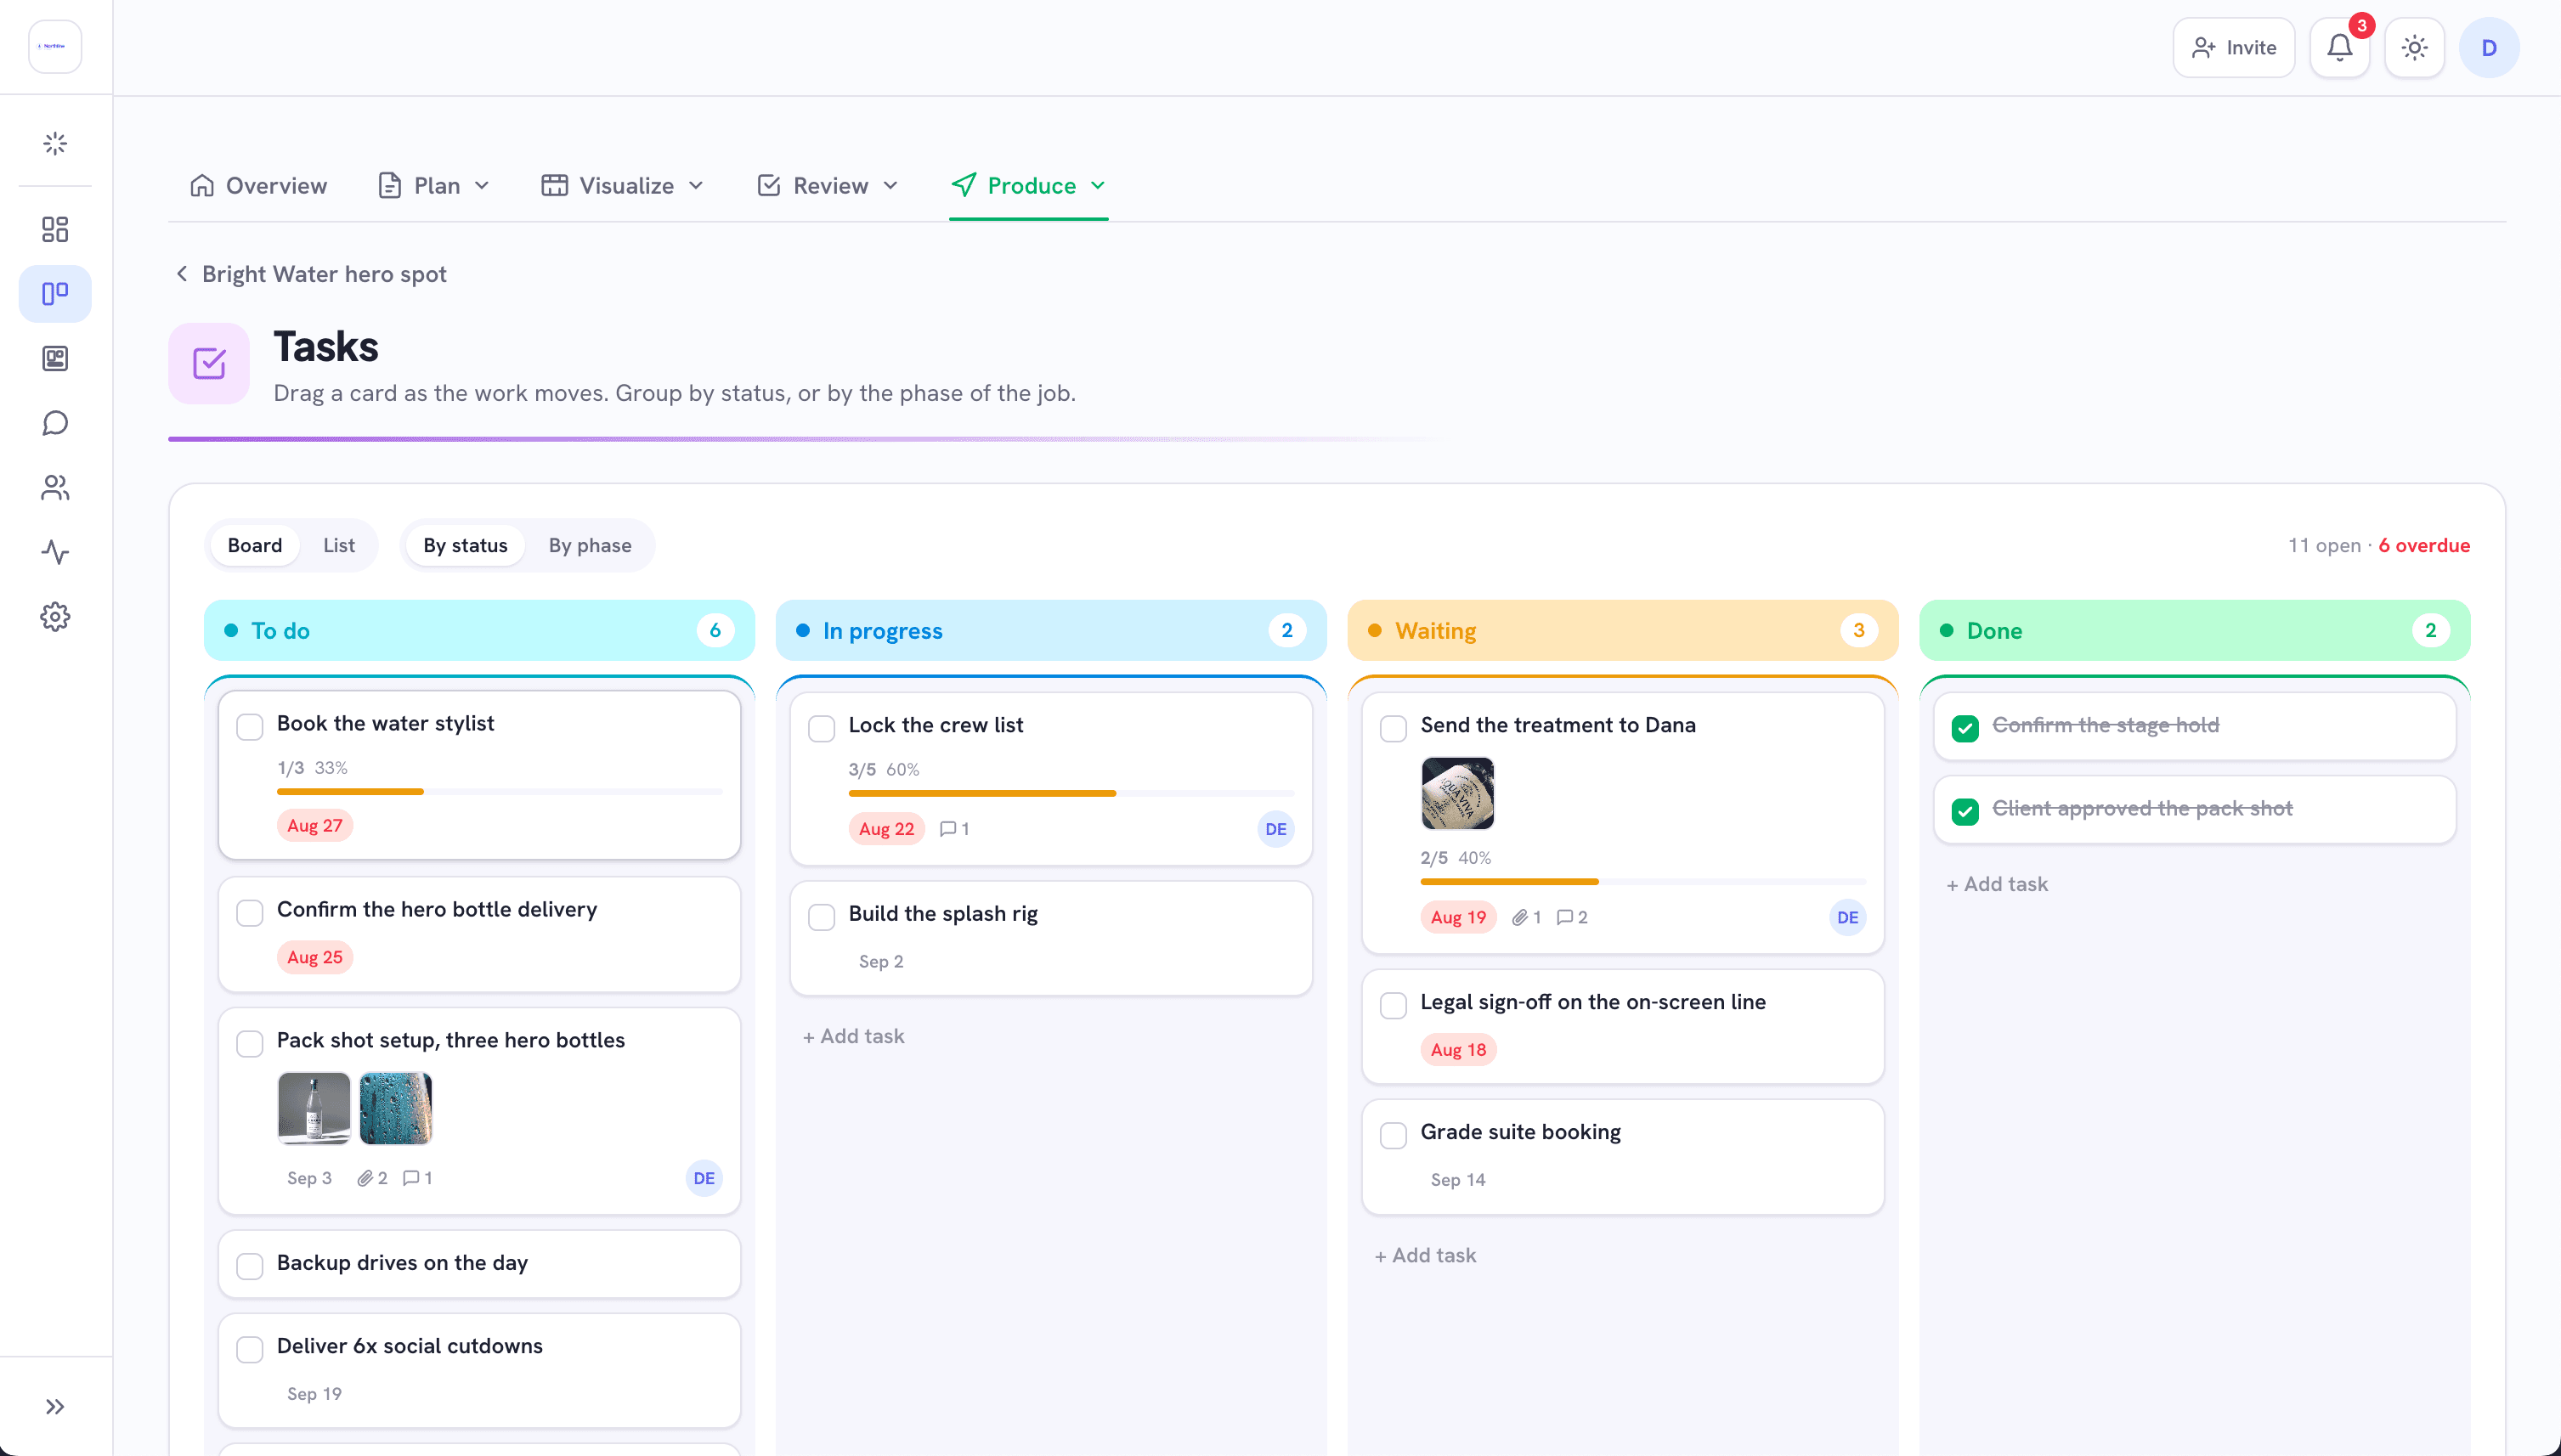
Task: Open notifications bell with 3 badge
Action: pos(2339,47)
